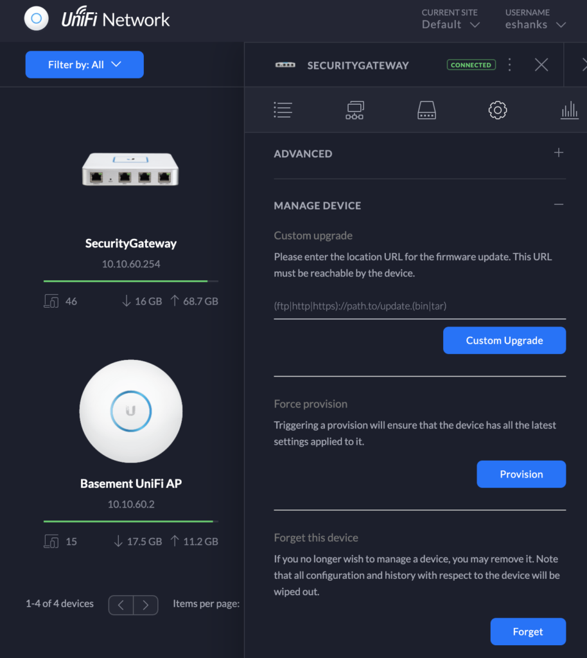Open the Filter by: All dropdown
This screenshot has width=587, height=658.
click(x=84, y=65)
